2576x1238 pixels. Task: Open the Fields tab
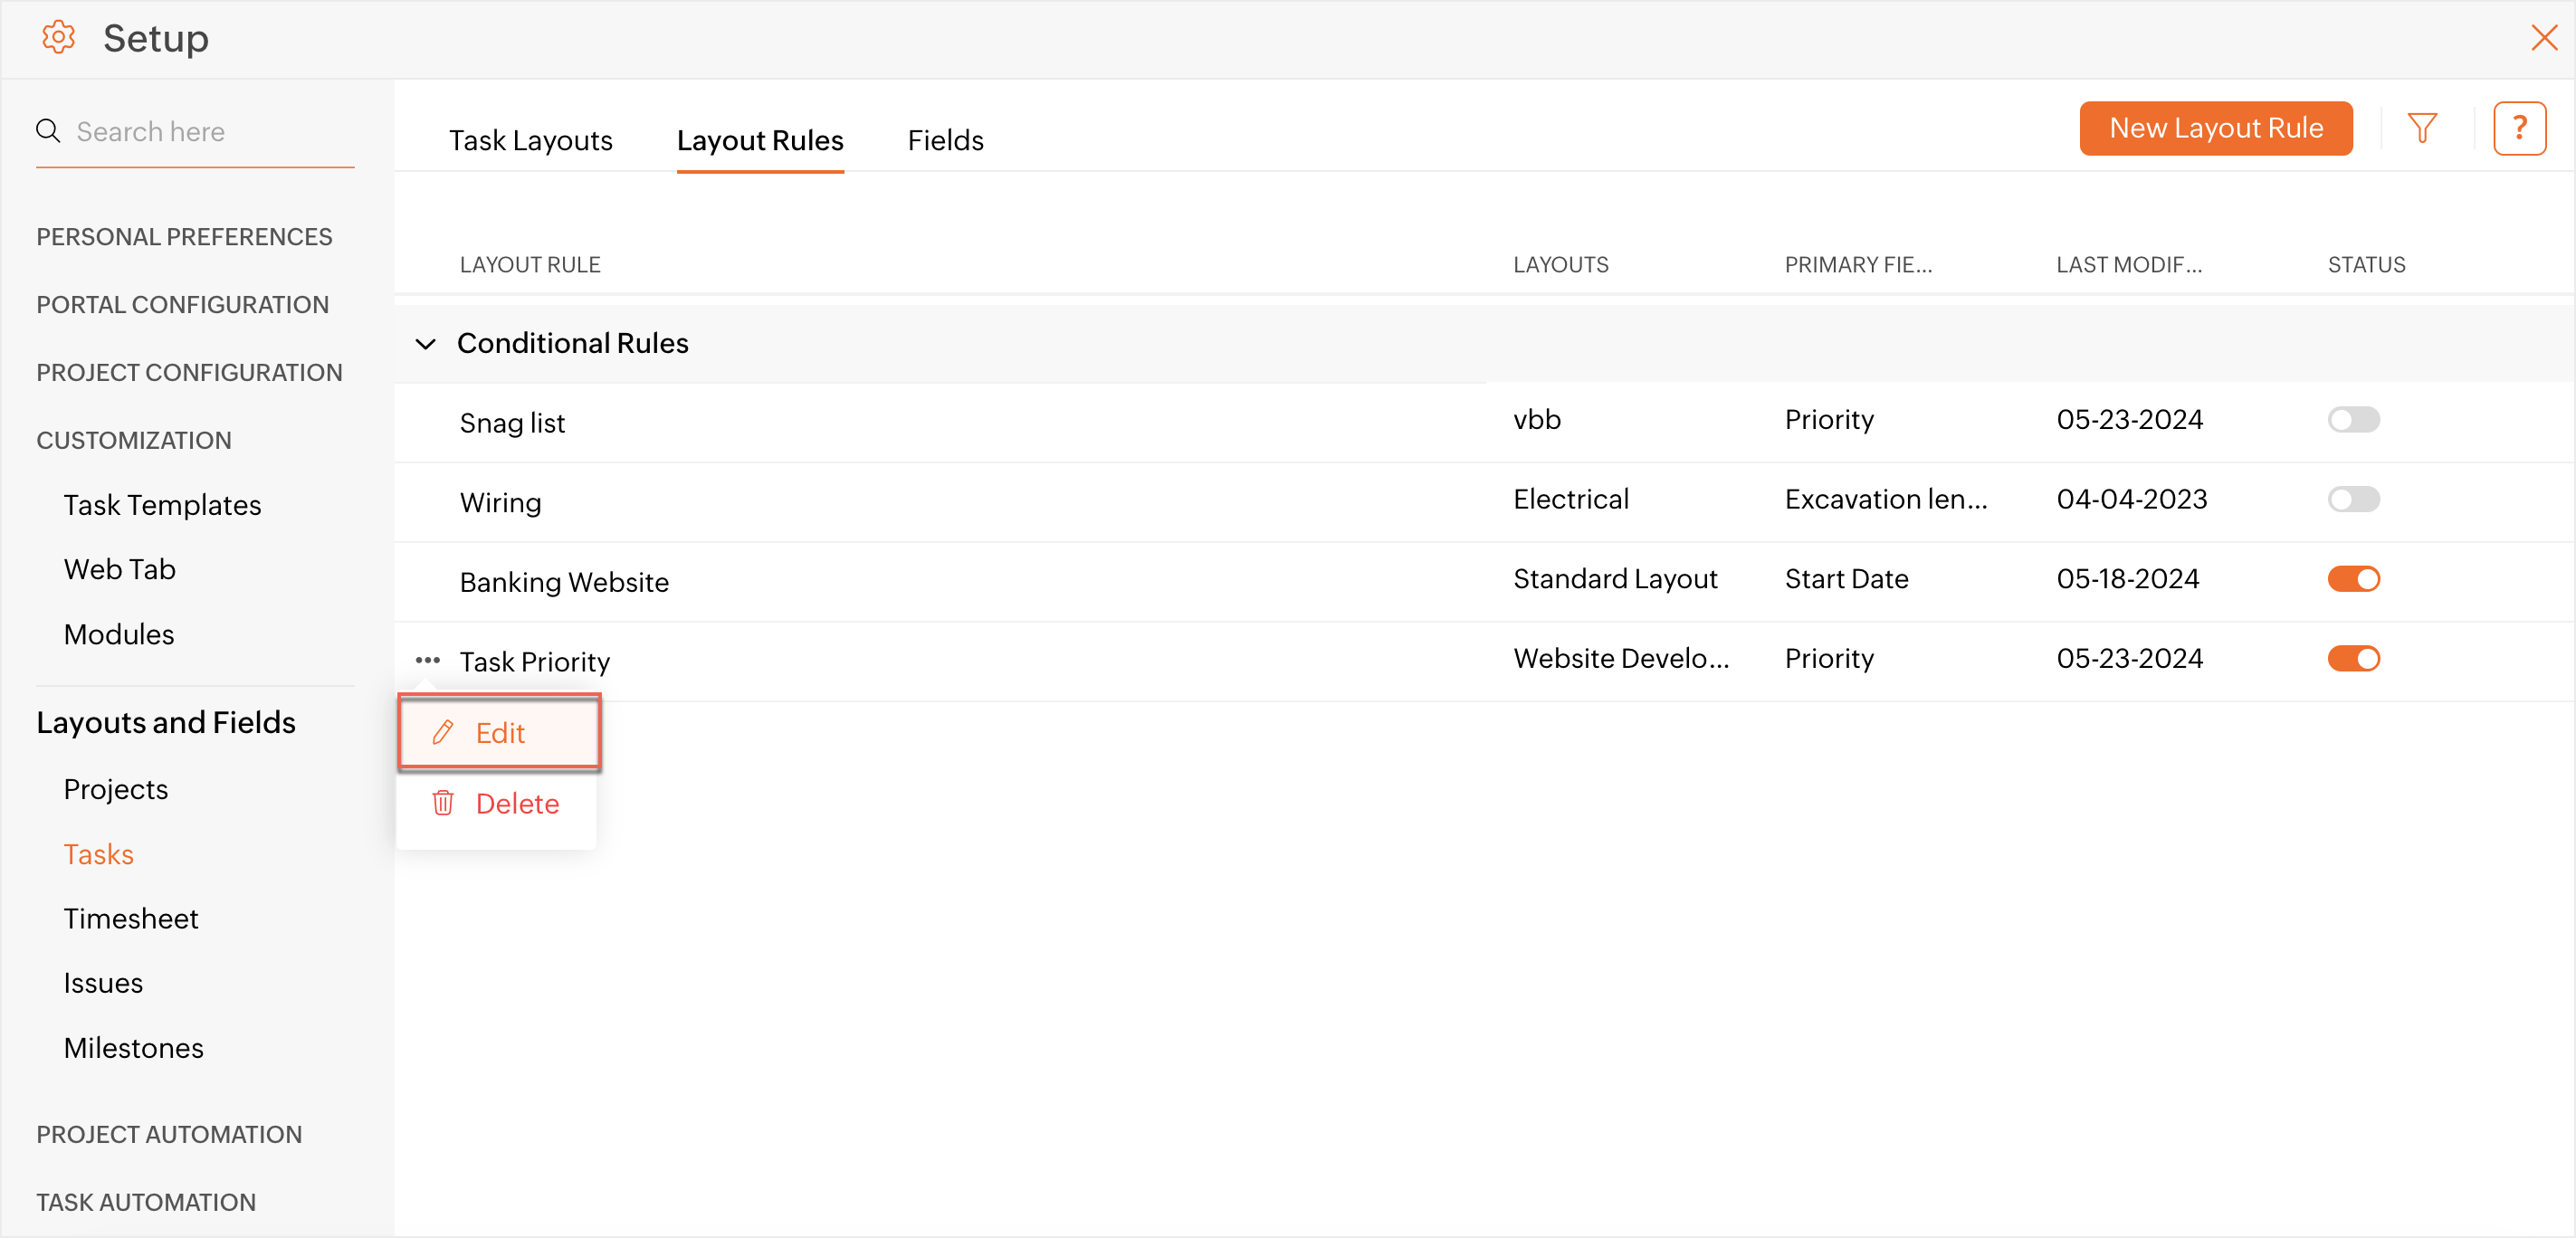945,140
